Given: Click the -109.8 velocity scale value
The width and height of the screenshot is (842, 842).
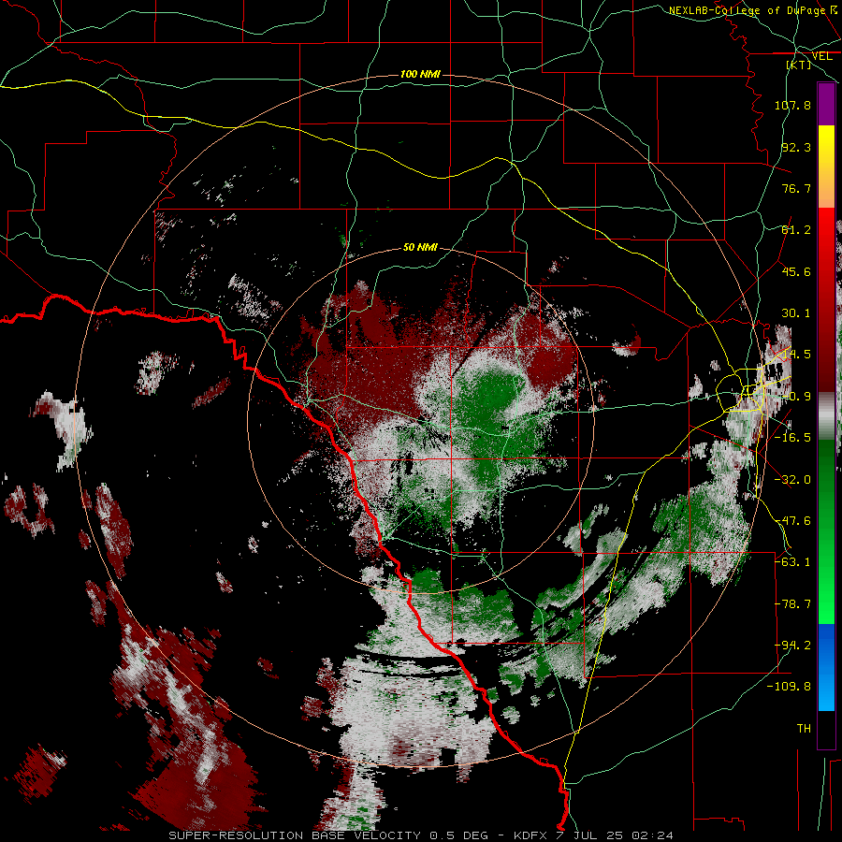Looking at the screenshot, I should pyautogui.click(x=789, y=687).
